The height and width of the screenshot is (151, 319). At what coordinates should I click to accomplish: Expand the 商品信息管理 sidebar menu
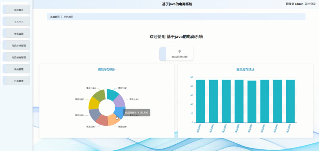point(18,58)
